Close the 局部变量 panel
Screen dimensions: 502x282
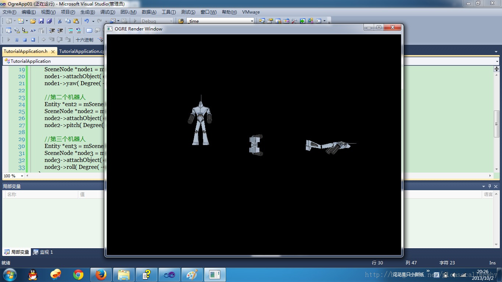click(x=496, y=187)
